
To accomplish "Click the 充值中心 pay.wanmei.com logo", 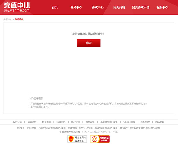I will point(17,7).
